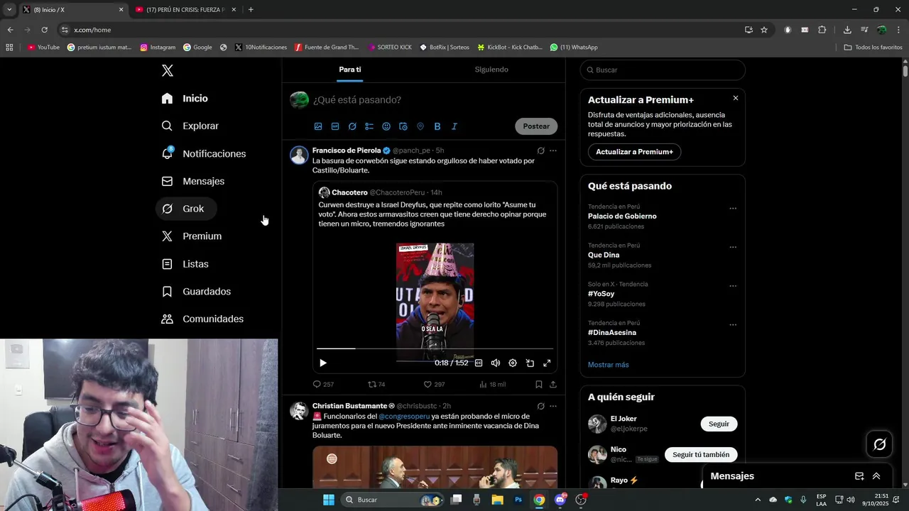Click Grok explain icon on Pierola's post

[540, 150]
